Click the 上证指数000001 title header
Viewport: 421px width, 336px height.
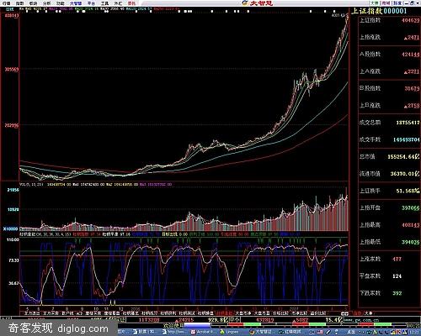pyautogui.click(x=379, y=11)
